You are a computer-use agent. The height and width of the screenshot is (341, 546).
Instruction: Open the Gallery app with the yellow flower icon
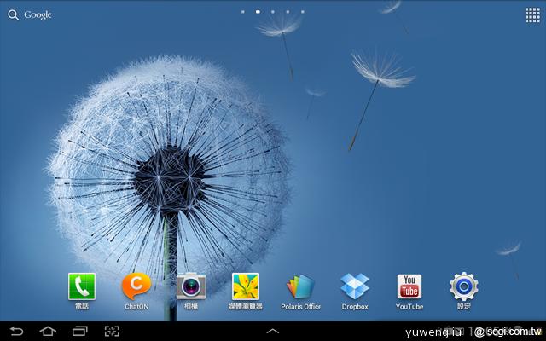point(245,287)
